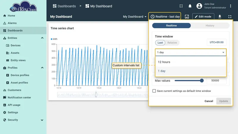The height and width of the screenshot is (134, 238).
Task: Choose the 12 hours interval option
Action: point(191,62)
